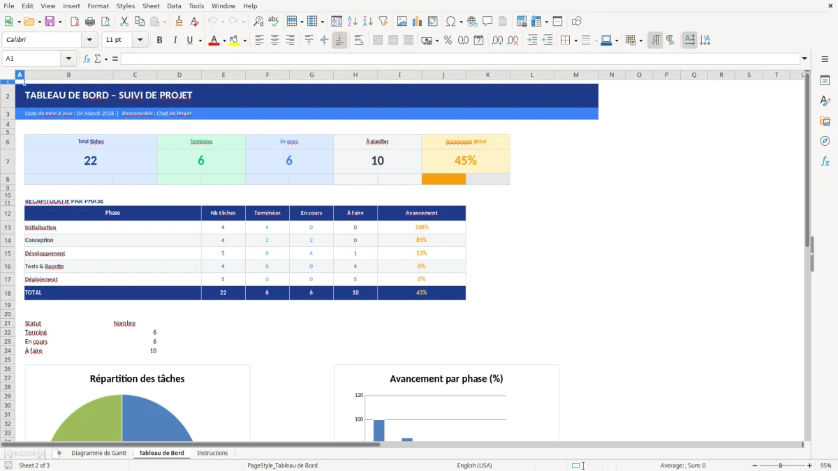Open the Insert Chart tool

[417, 21]
